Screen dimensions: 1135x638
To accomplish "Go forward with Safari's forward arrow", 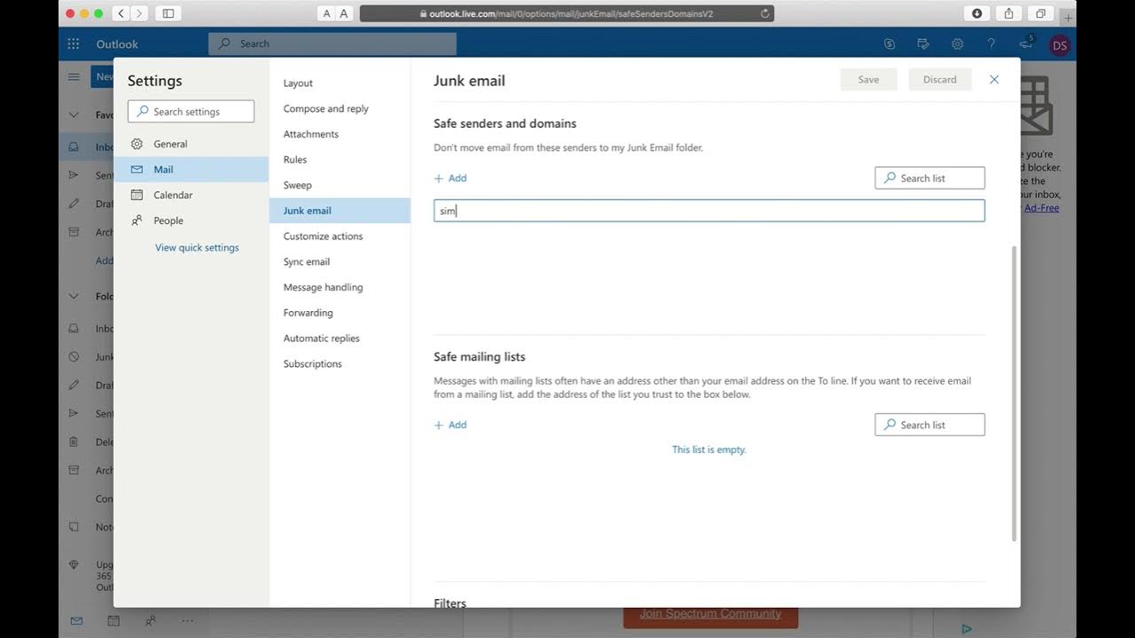I will 139,13.
